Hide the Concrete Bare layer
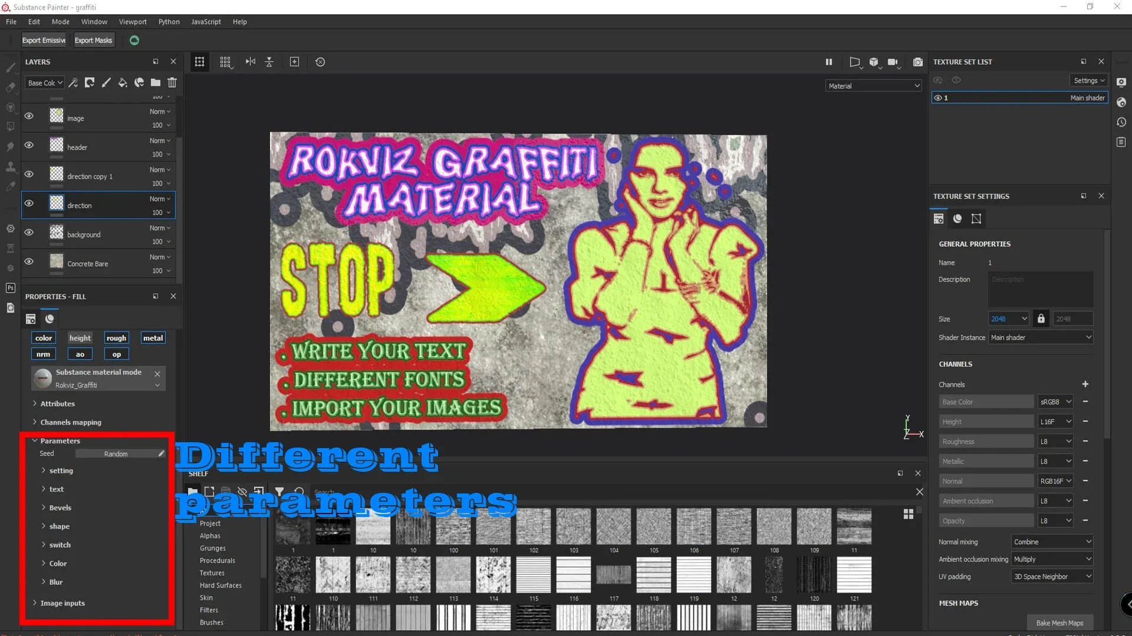Image resolution: width=1132 pixels, height=636 pixels. click(x=29, y=261)
